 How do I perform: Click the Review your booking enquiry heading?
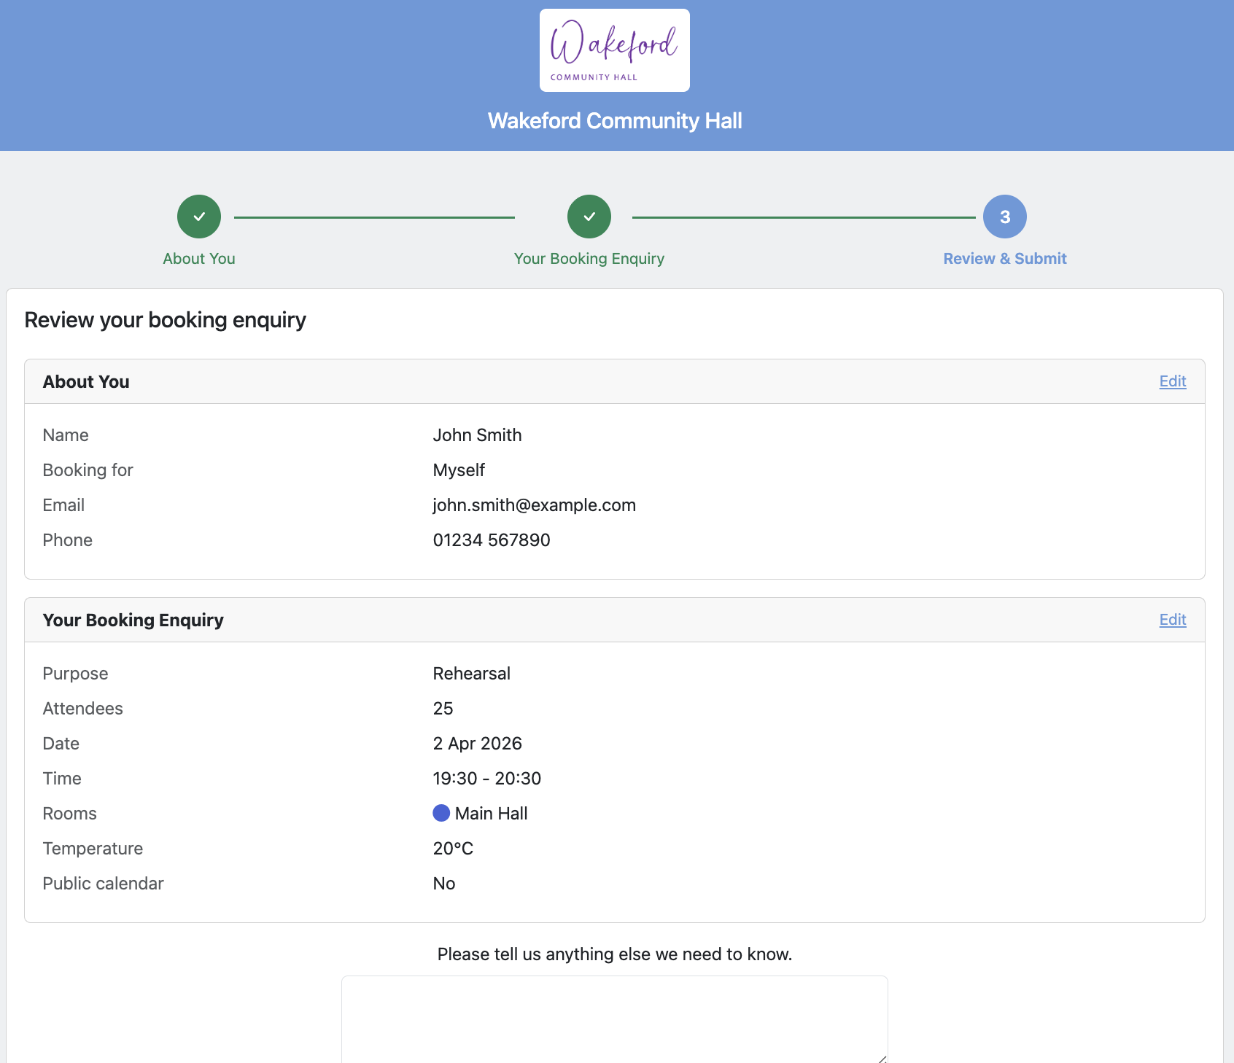tap(166, 320)
